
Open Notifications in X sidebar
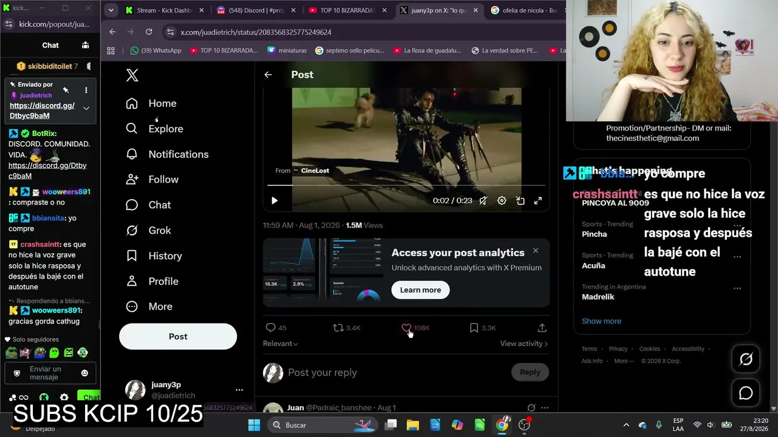tap(167, 154)
